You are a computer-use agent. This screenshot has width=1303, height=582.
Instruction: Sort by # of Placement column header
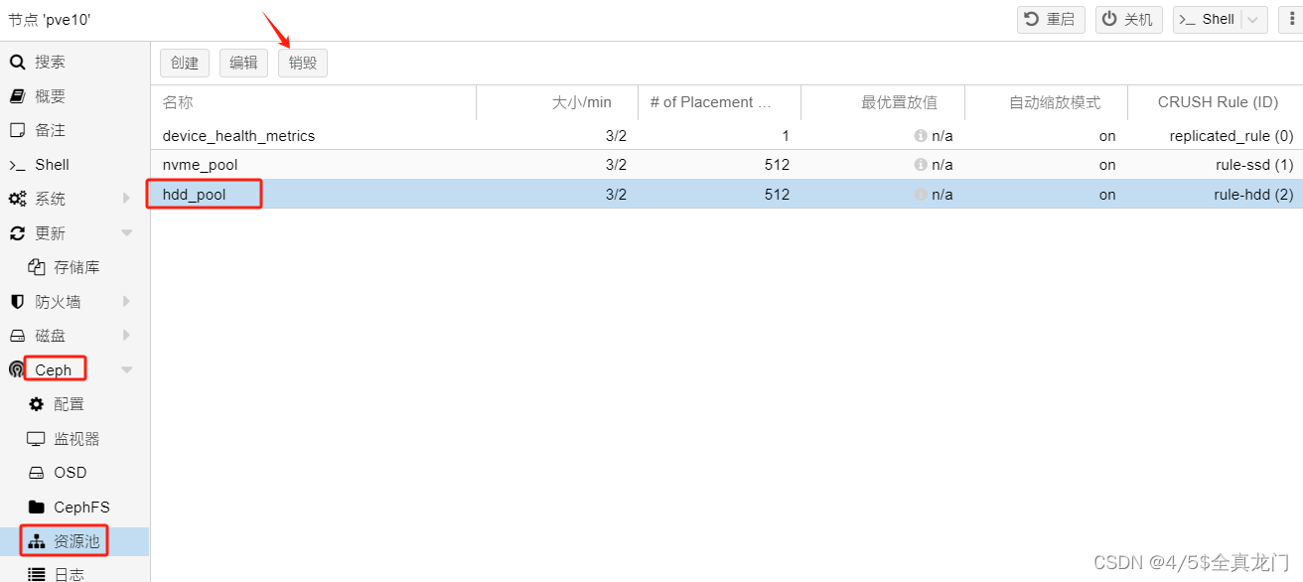pyautogui.click(x=719, y=102)
